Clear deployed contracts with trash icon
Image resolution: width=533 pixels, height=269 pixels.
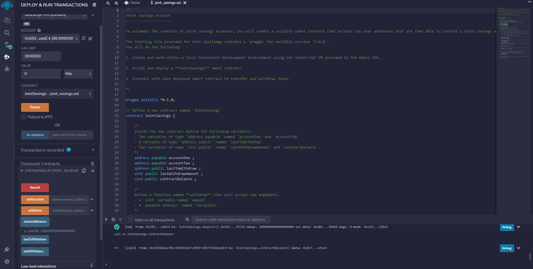tap(93, 164)
